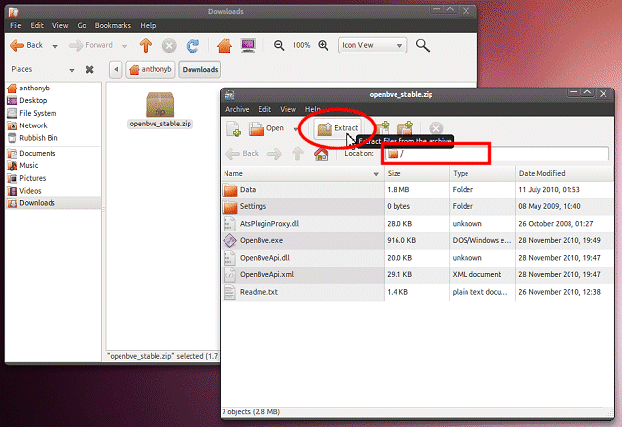622x427 pixels.
Task: Open the Icon View dropdown
Action: tap(371, 46)
